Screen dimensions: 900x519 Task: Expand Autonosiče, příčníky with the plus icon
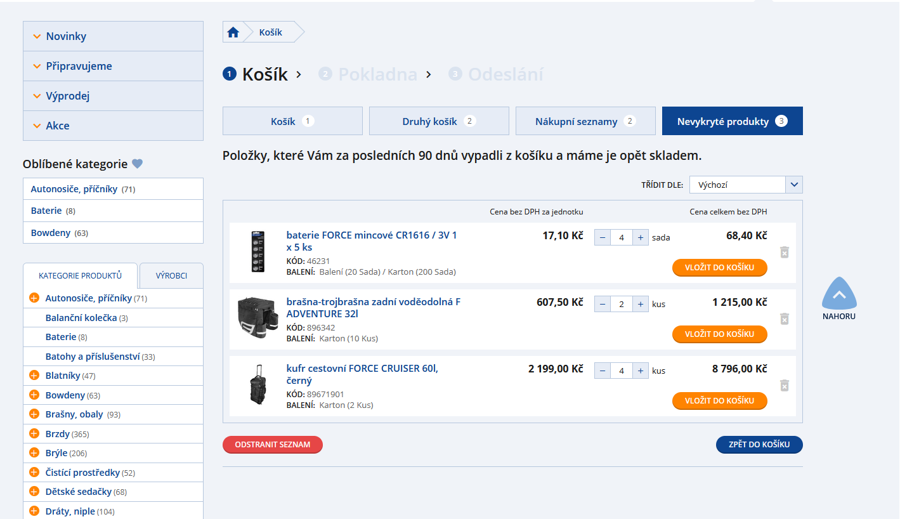(x=34, y=298)
